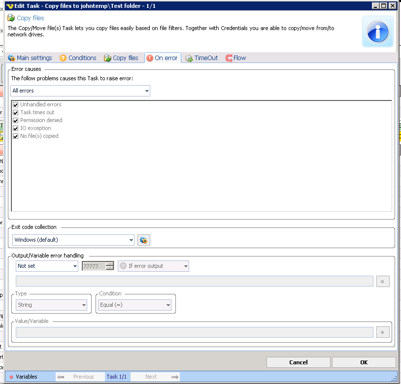The image size is (401, 384).
Task: Click the variable picker button beside output field
Action: (x=383, y=281)
